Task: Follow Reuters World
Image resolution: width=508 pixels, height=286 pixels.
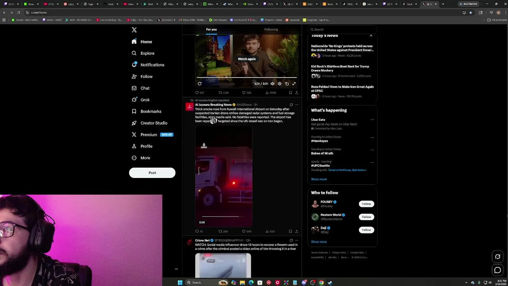Action: (366, 217)
